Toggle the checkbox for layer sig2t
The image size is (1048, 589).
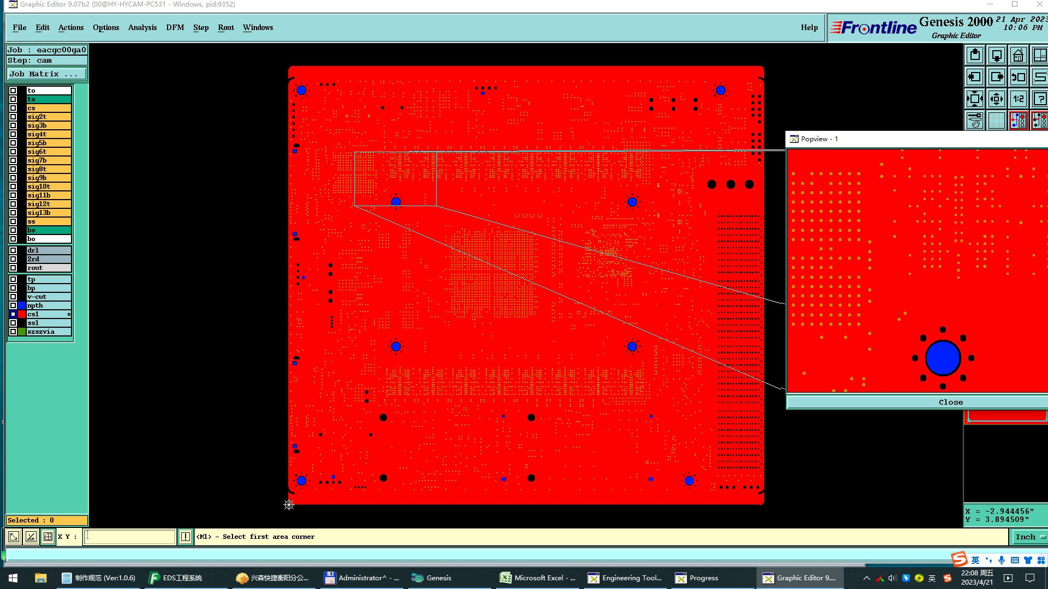pos(13,117)
